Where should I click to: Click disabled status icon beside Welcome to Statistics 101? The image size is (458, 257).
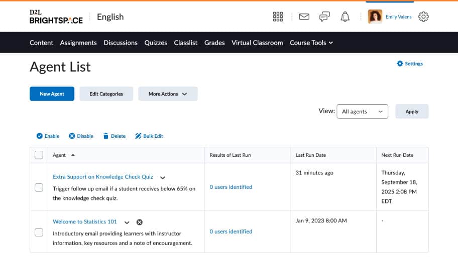pos(140,222)
